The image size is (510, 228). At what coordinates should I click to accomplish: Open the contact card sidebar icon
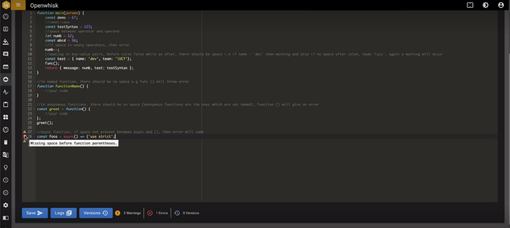(5, 29)
